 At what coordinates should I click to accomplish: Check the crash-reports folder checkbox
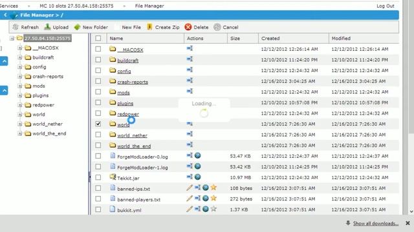pyautogui.click(x=98, y=81)
